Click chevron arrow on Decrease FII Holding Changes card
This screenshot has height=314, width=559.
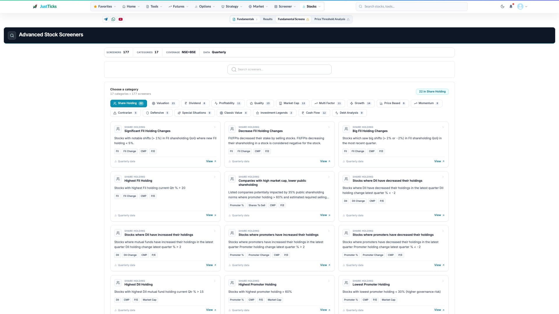(x=329, y=127)
